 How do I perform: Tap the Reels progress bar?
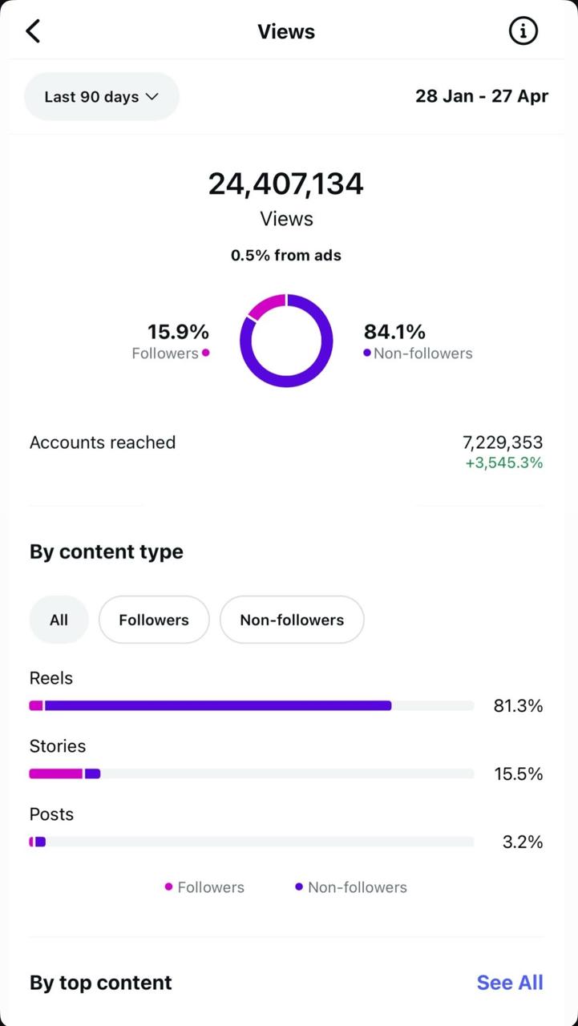[x=251, y=706]
